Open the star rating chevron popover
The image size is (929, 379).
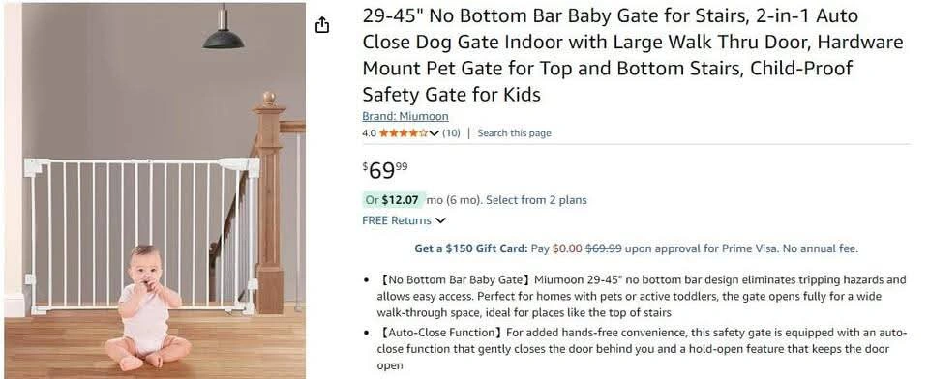[434, 133]
